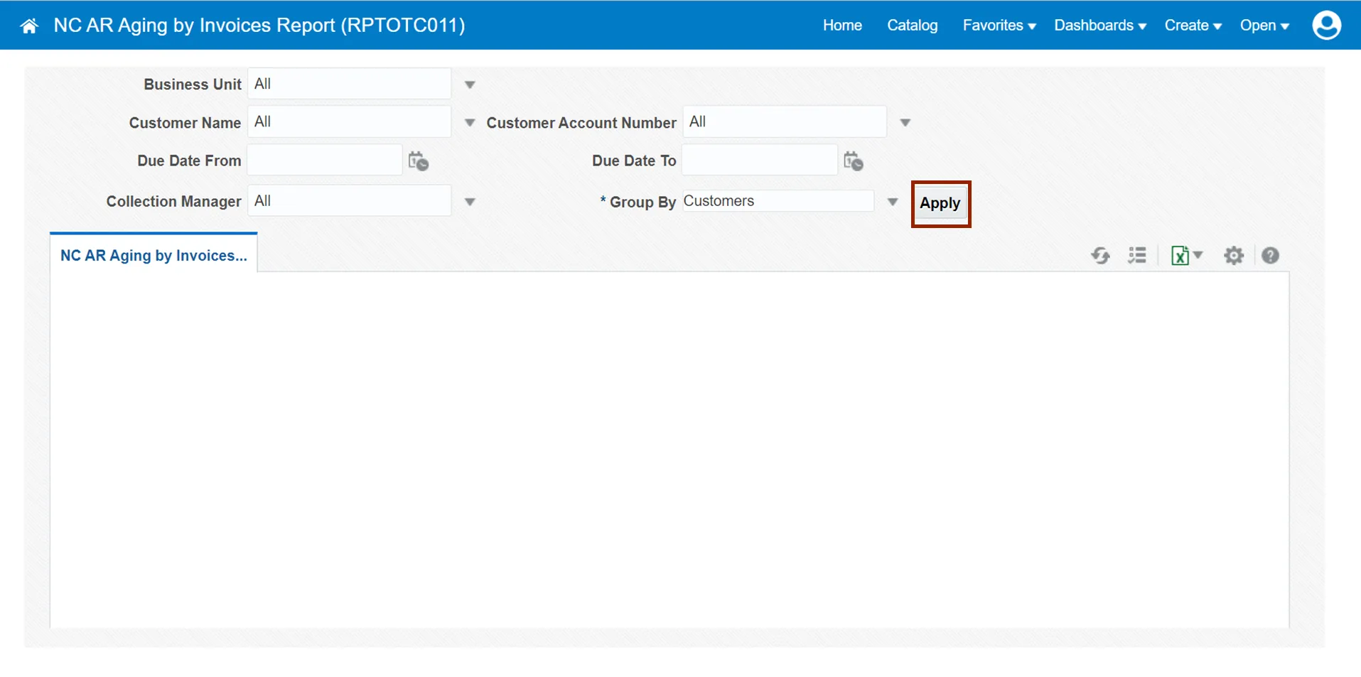The image size is (1361, 677).
Task: Click the list view options icon
Action: pyautogui.click(x=1137, y=256)
